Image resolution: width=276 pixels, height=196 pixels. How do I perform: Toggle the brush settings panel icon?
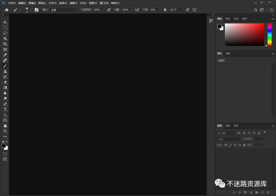(37, 10)
